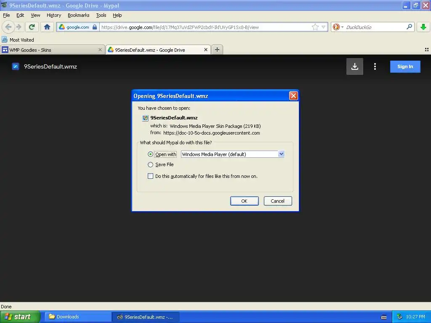Image resolution: width=431 pixels, height=323 pixels.
Task: Click the skin file icon in the dialog
Action: pyautogui.click(x=145, y=118)
